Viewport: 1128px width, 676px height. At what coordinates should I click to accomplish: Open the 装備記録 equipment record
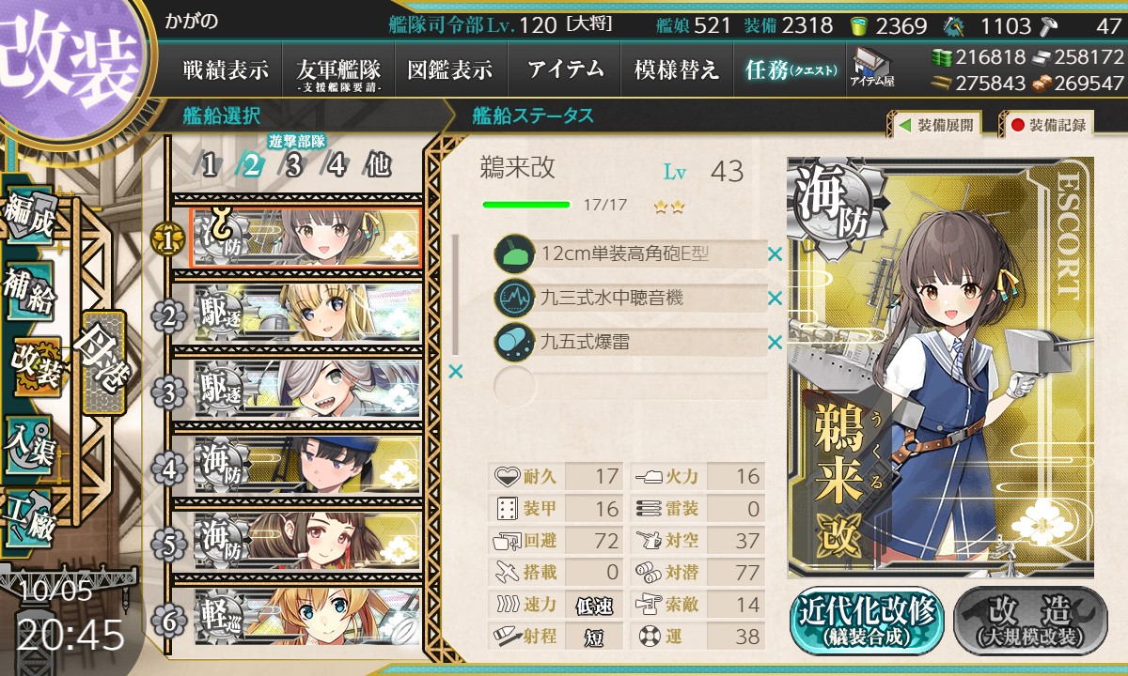point(1047,124)
